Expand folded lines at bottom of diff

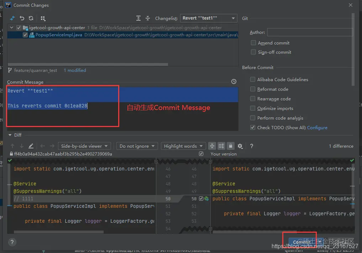coord(211,229)
